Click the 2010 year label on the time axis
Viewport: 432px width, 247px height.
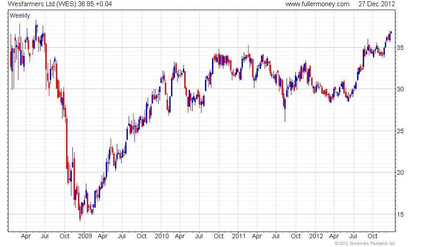tap(161, 236)
